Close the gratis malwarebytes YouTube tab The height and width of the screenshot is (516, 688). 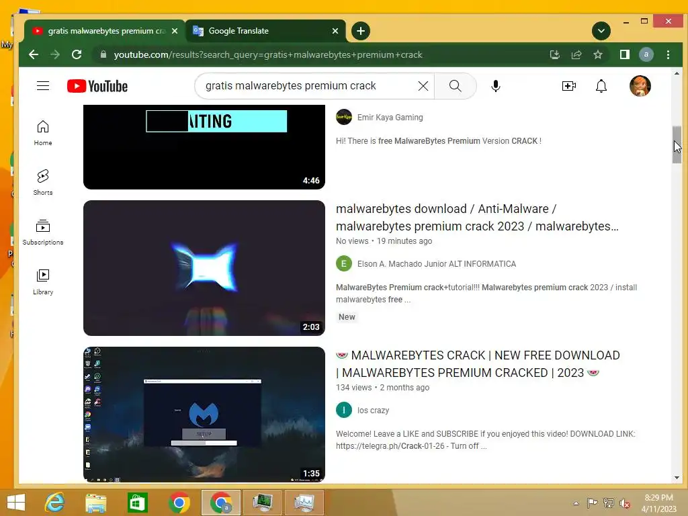175,31
